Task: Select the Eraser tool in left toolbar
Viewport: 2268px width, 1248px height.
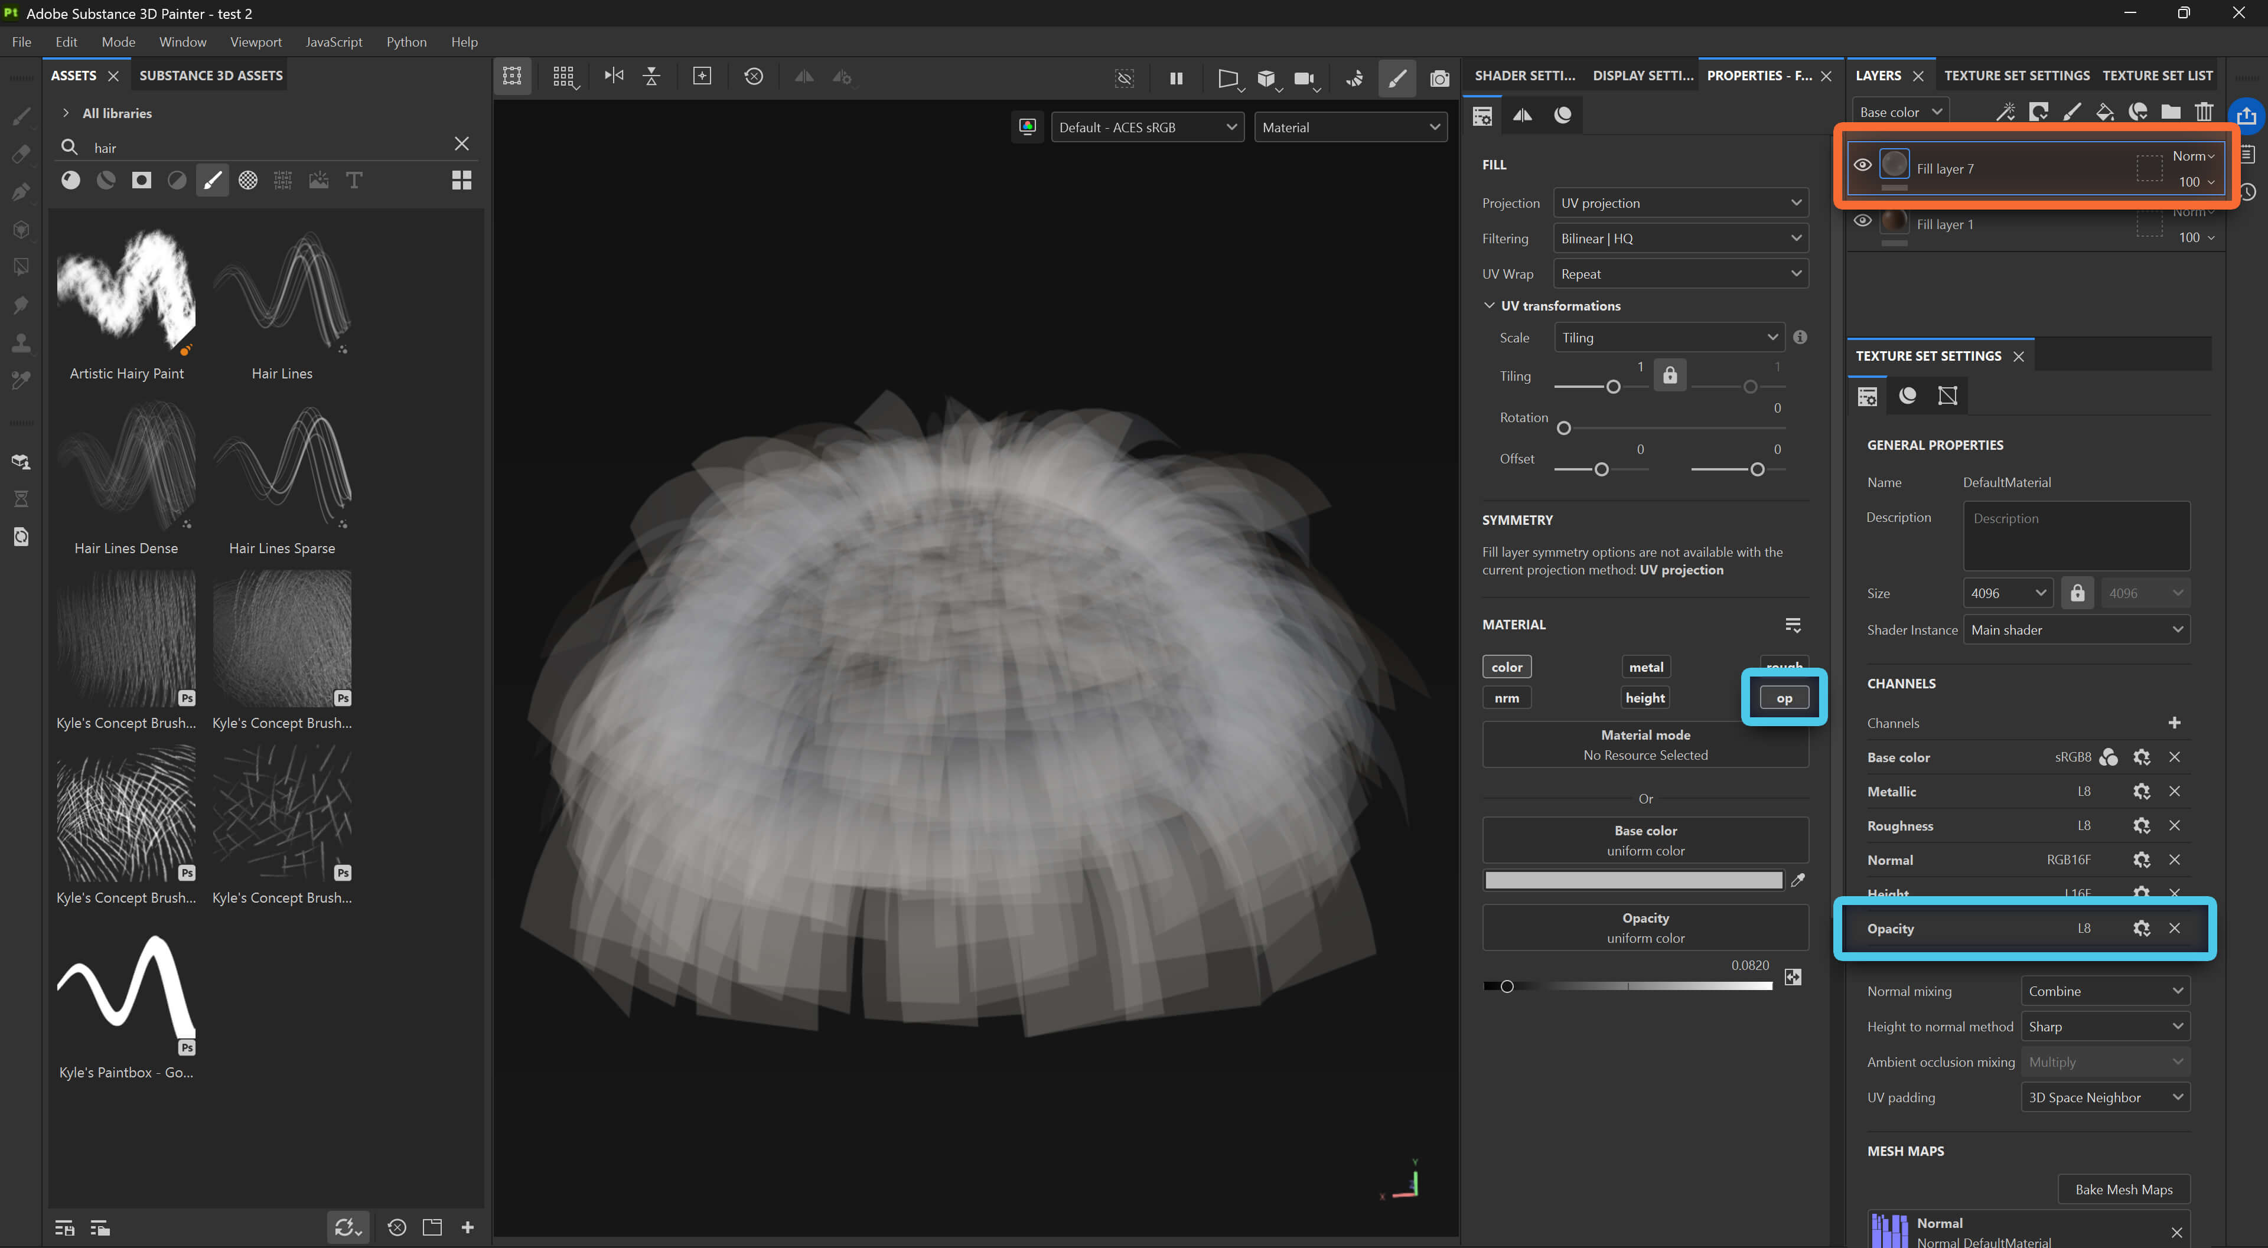Action: click(21, 154)
